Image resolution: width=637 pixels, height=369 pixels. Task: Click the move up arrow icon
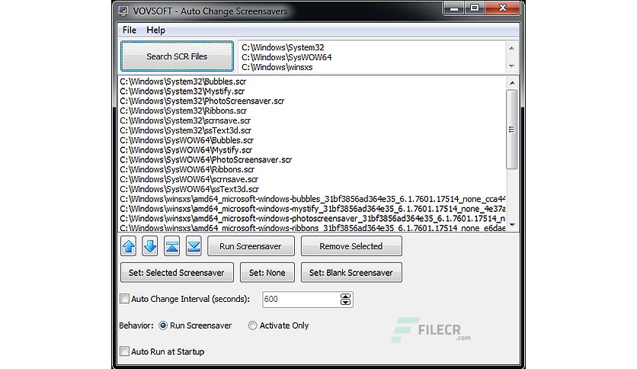pos(129,246)
